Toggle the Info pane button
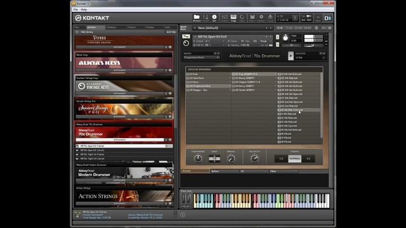 [214, 18]
